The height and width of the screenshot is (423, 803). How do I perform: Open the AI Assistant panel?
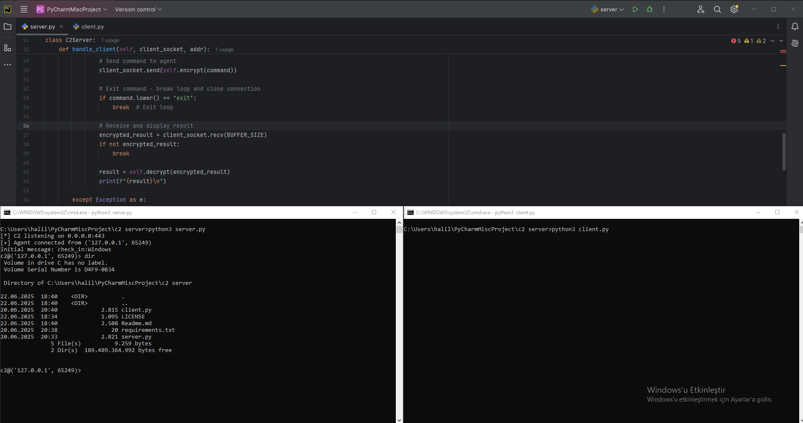tap(795, 43)
